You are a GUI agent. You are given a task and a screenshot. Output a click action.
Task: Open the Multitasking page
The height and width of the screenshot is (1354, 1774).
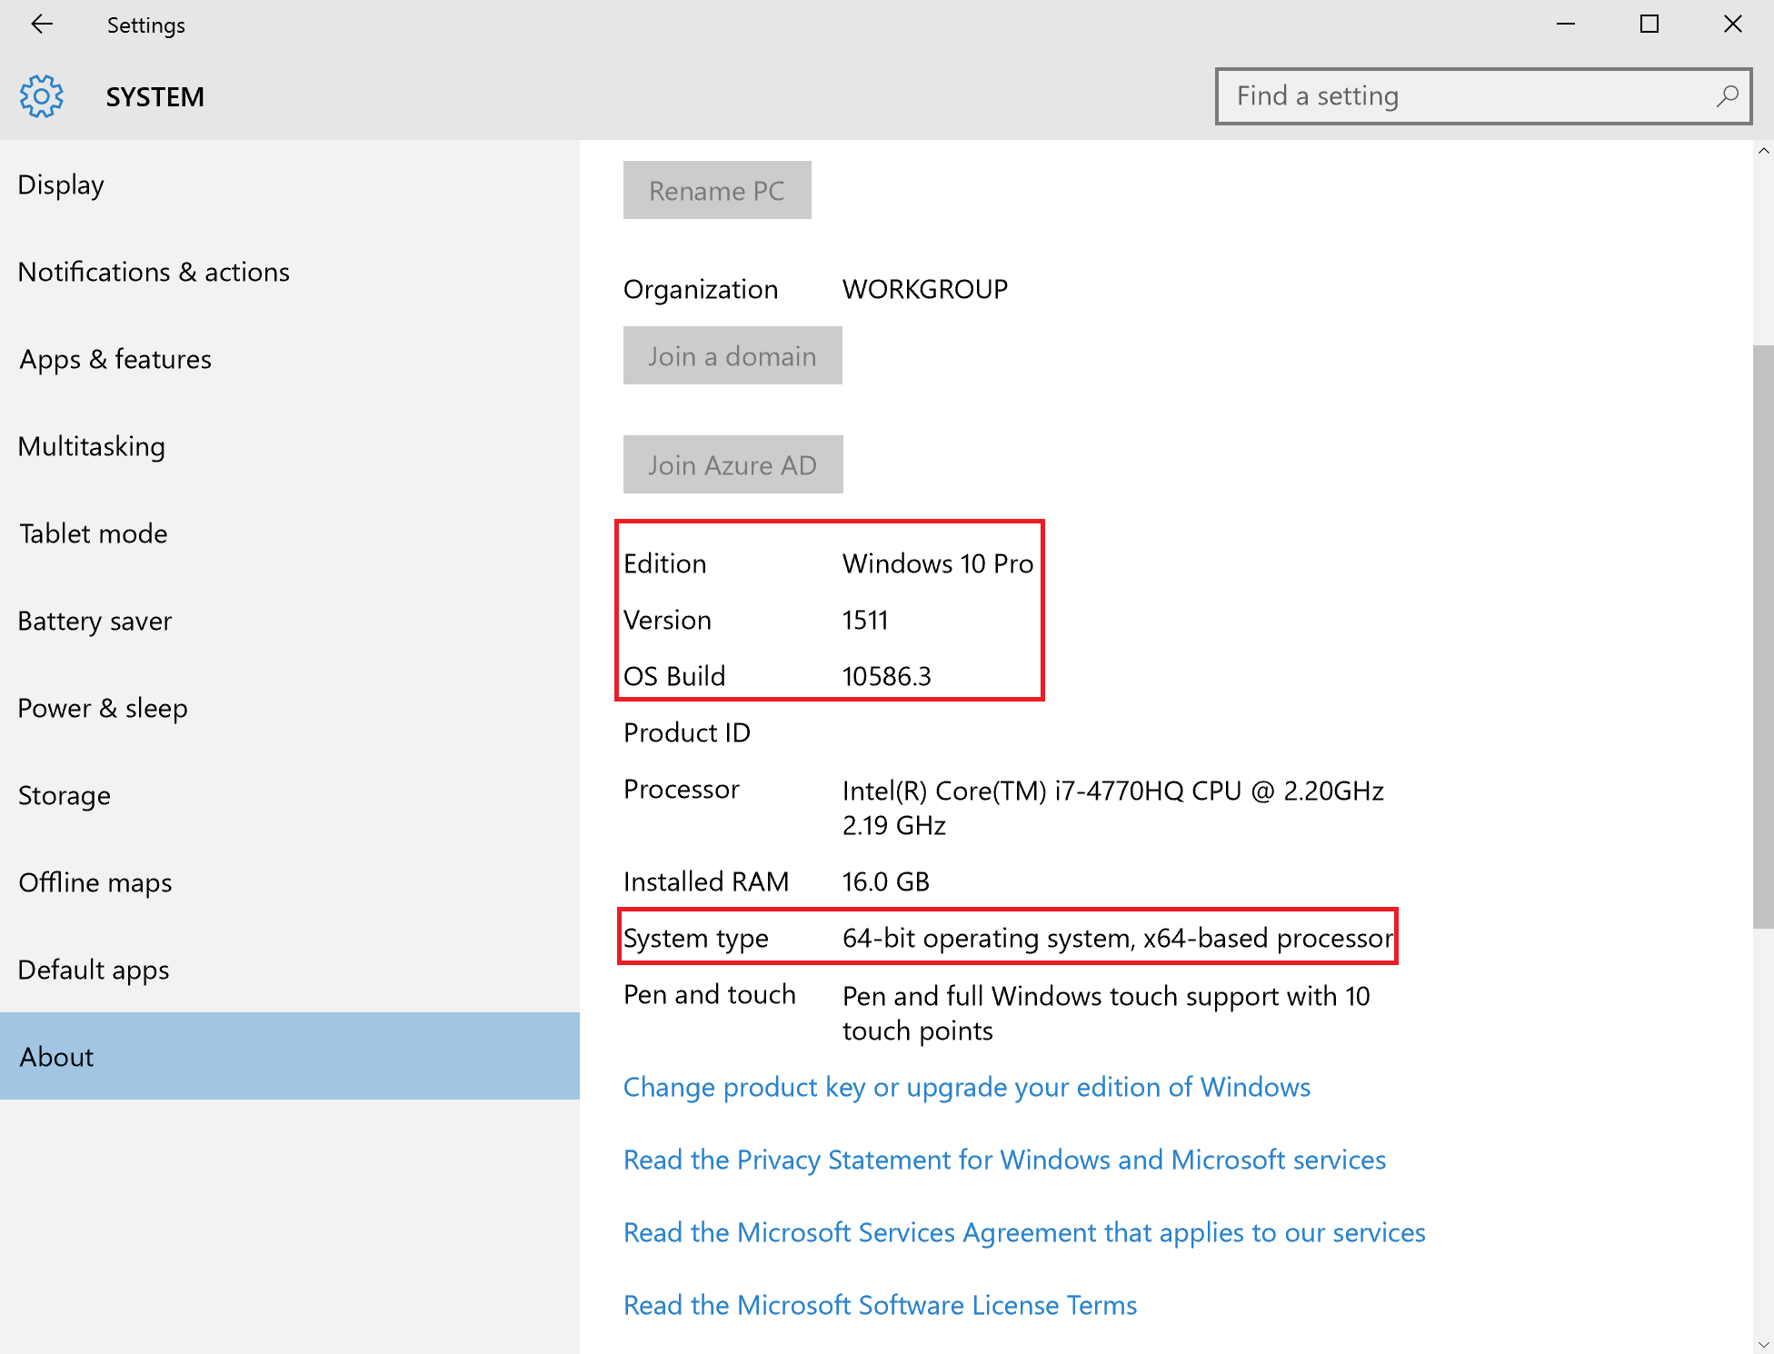(92, 446)
